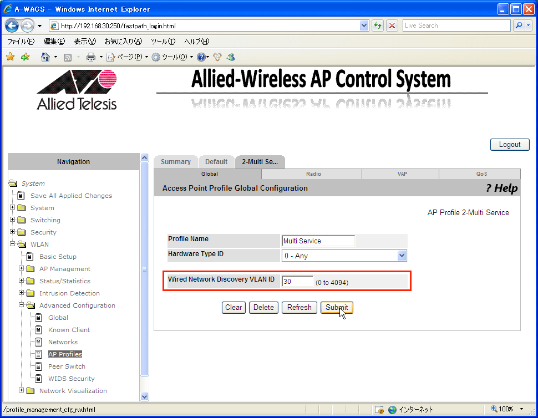Click the RSS feeds toolbar icon
Screen dimensions: 538x418
[x=68, y=57]
